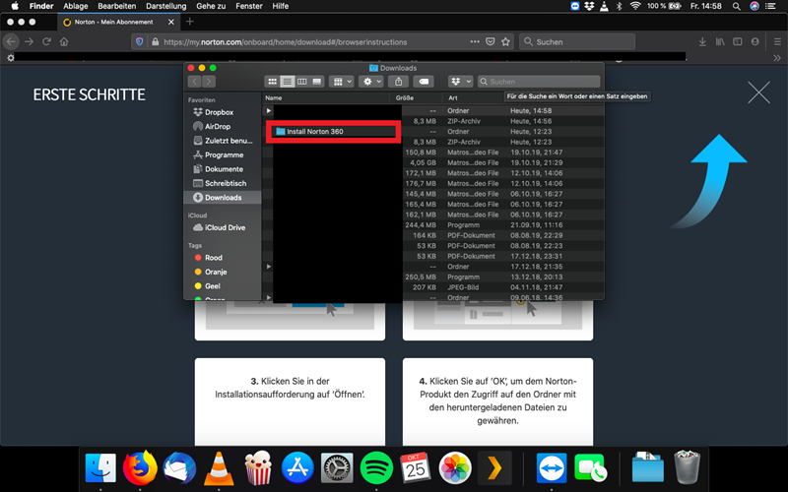
Task: Open the Firefox library button
Action: click(x=720, y=41)
